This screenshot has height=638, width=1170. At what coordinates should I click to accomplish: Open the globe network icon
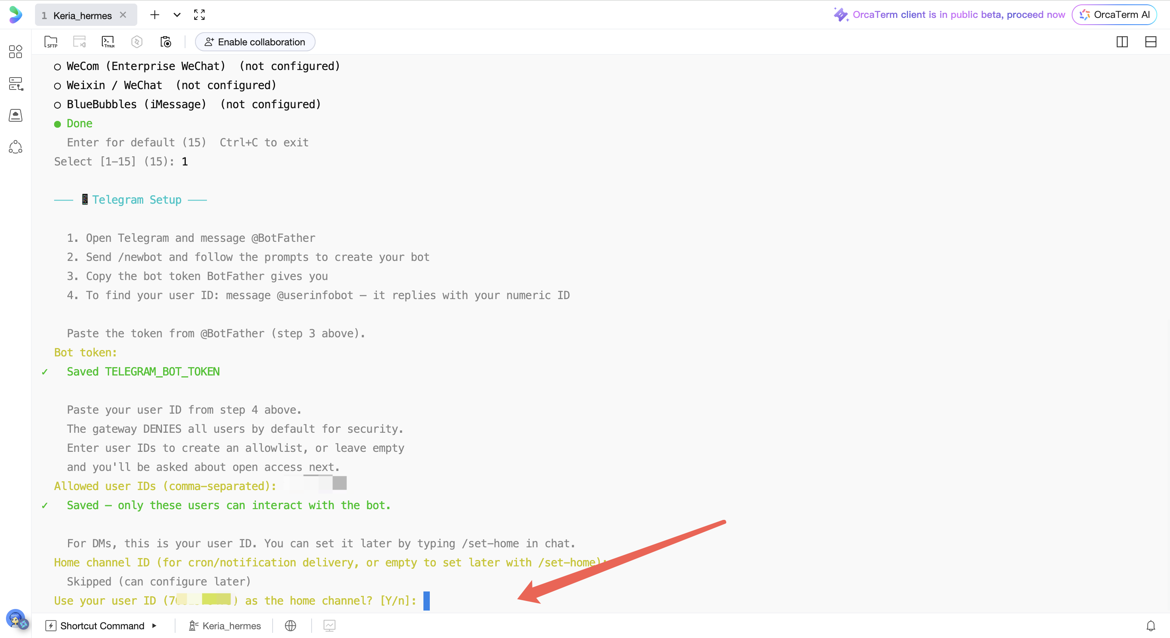pos(290,626)
